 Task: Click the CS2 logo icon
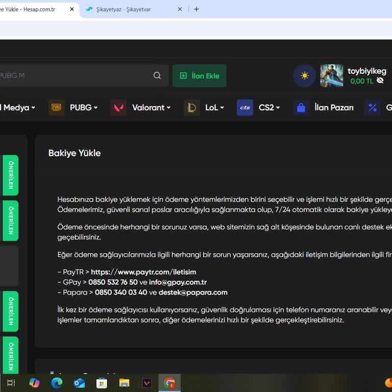[245, 108]
